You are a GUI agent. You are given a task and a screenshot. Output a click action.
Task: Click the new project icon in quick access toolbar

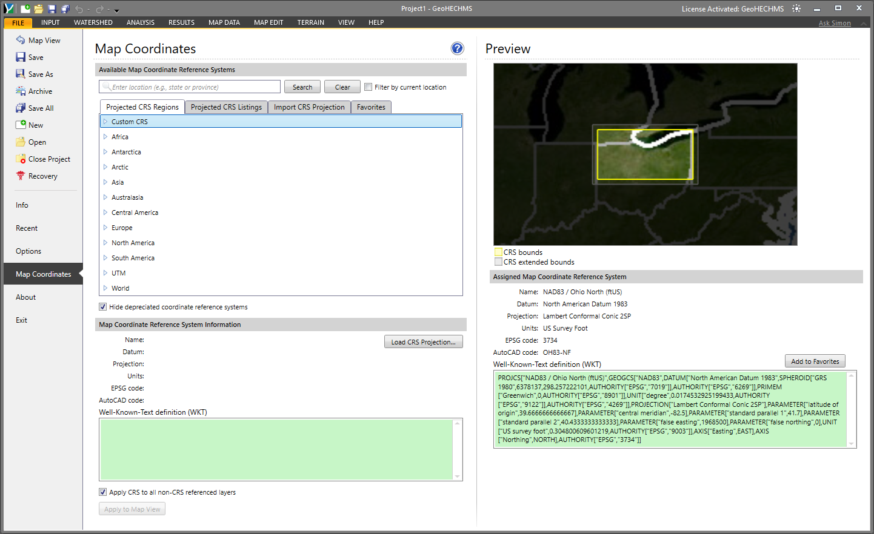point(25,9)
